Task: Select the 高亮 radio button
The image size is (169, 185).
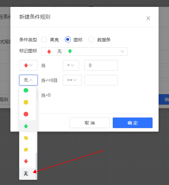Action: point(44,40)
